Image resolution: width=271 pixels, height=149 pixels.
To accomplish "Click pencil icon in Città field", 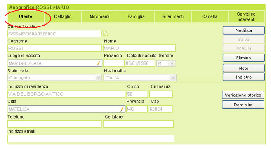I will [x=122, y=109].
